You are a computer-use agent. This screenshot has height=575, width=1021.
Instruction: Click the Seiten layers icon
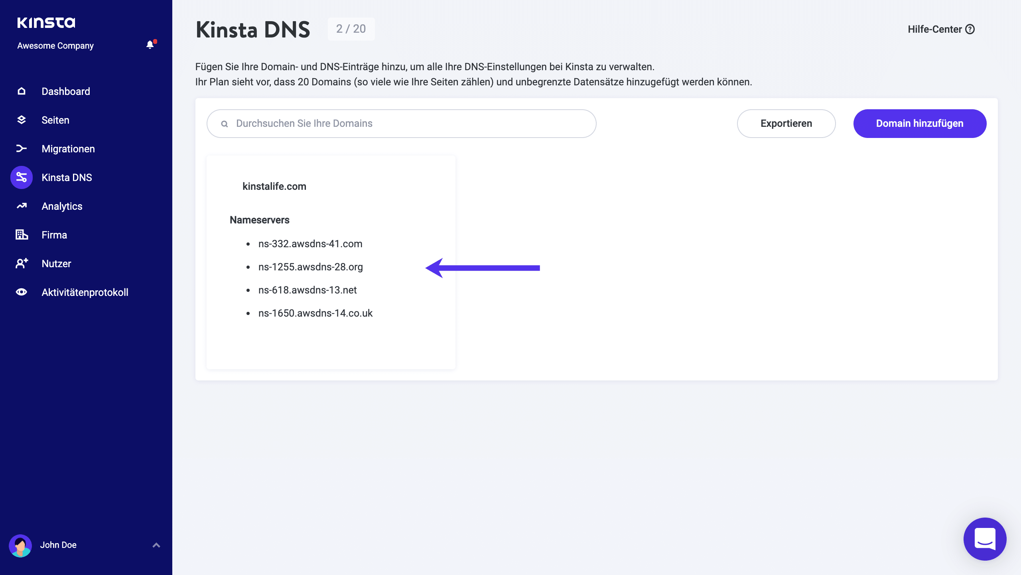[22, 120]
